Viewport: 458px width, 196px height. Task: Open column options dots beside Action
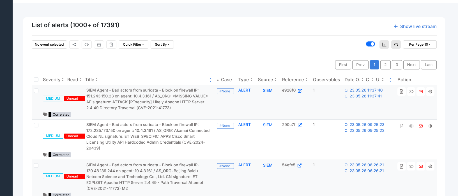tap(391, 80)
